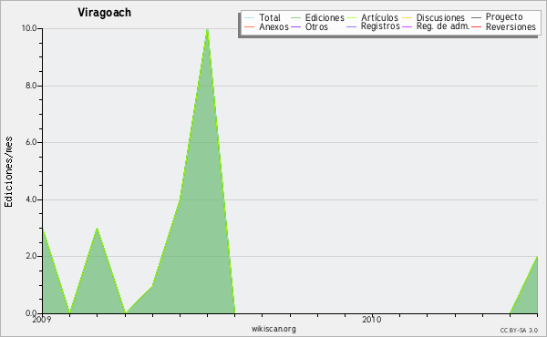Click the Ediciones/mes axis title

click(8, 172)
